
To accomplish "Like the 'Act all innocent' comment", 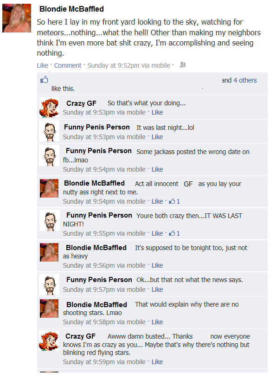I will [x=157, y=201].
